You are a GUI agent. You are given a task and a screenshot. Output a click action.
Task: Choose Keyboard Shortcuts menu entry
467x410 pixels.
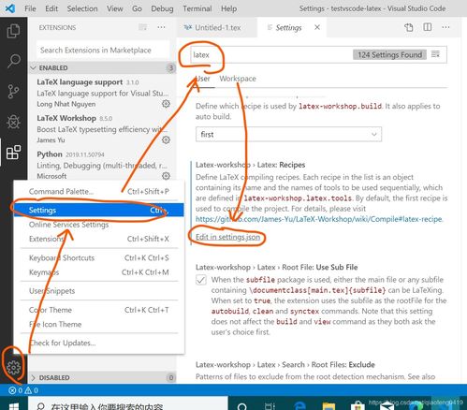click(99, 257)
